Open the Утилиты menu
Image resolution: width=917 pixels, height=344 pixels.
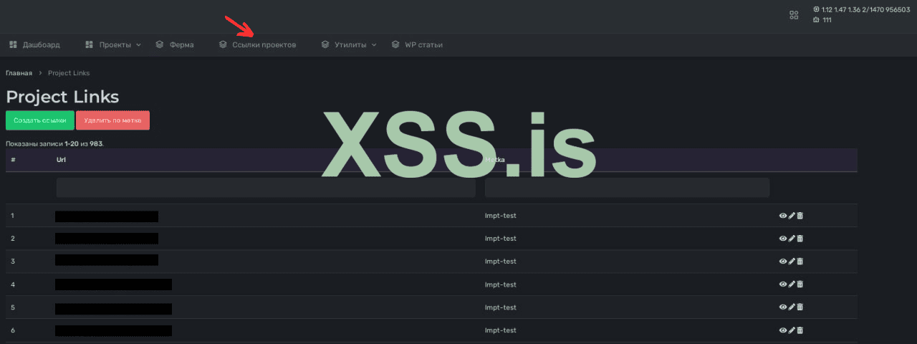tap(349, 44)
